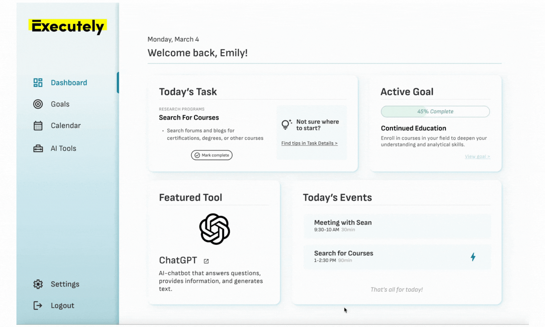Click the AI-chatbot description text

click(x=211, y=281)
